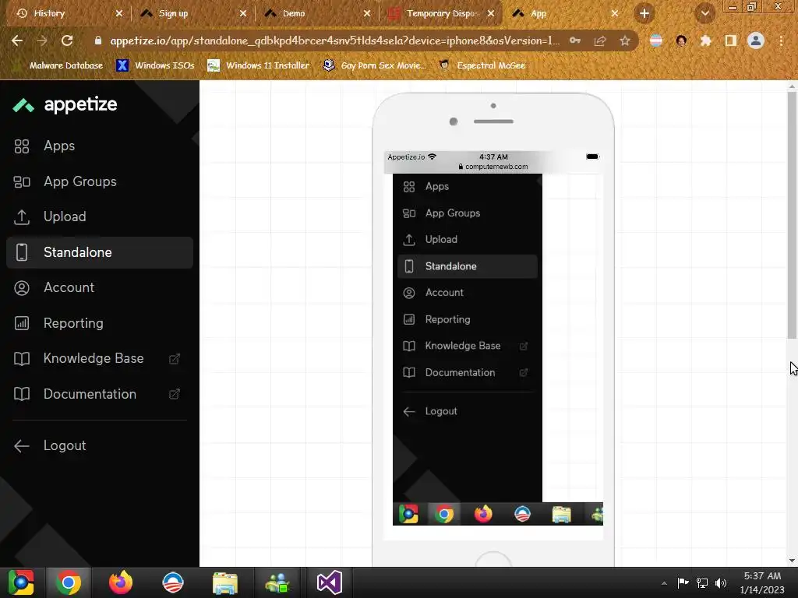The height and width of the screenshot is (598, 798).
Task: Tap Standalone inside the phone emulator
Action: (x=468, y=266)
